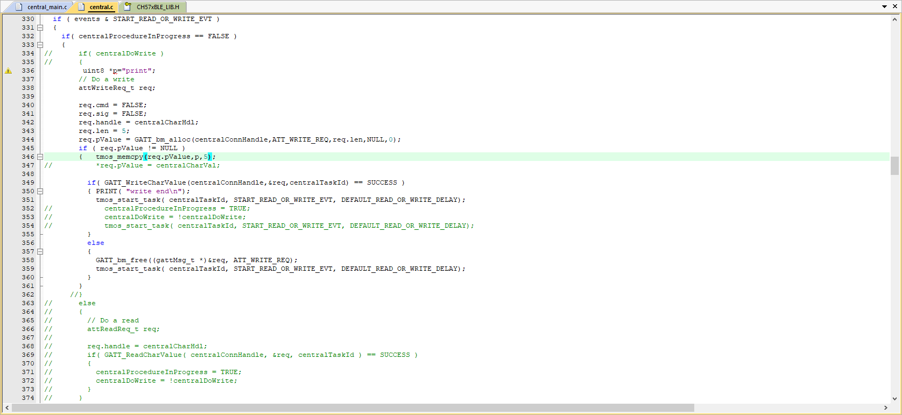Close the active editor tab with X
902x415 pixels.
[895, 6]
